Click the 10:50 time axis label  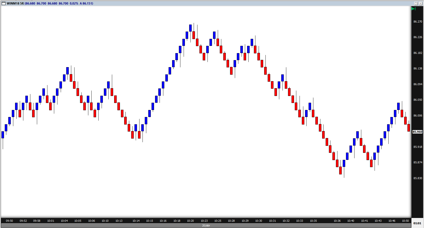pos(405,221)
